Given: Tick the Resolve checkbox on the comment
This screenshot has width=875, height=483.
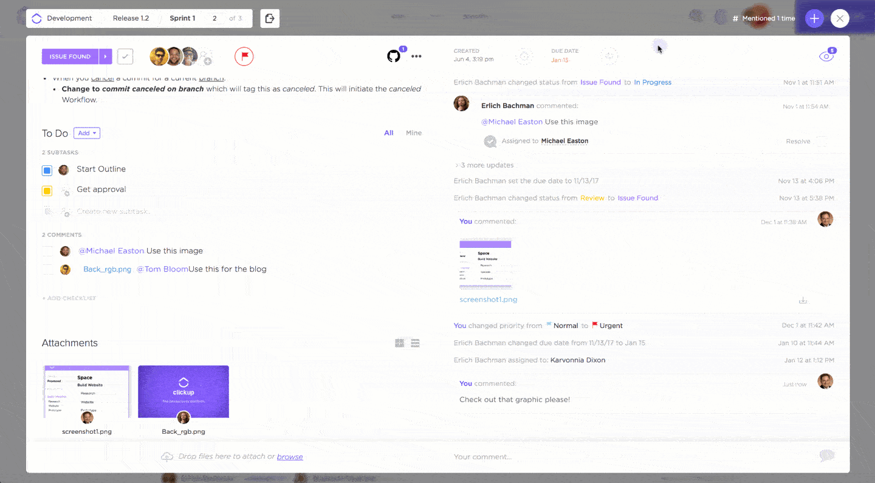Looking at the screenshot, I should (x=822, y=142).
